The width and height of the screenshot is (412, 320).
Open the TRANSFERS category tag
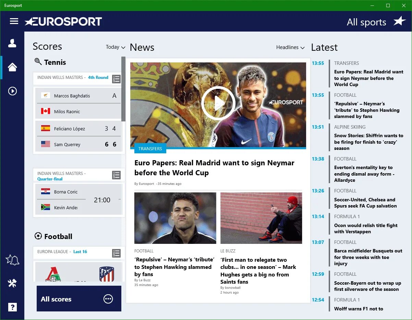click(150, 149)
